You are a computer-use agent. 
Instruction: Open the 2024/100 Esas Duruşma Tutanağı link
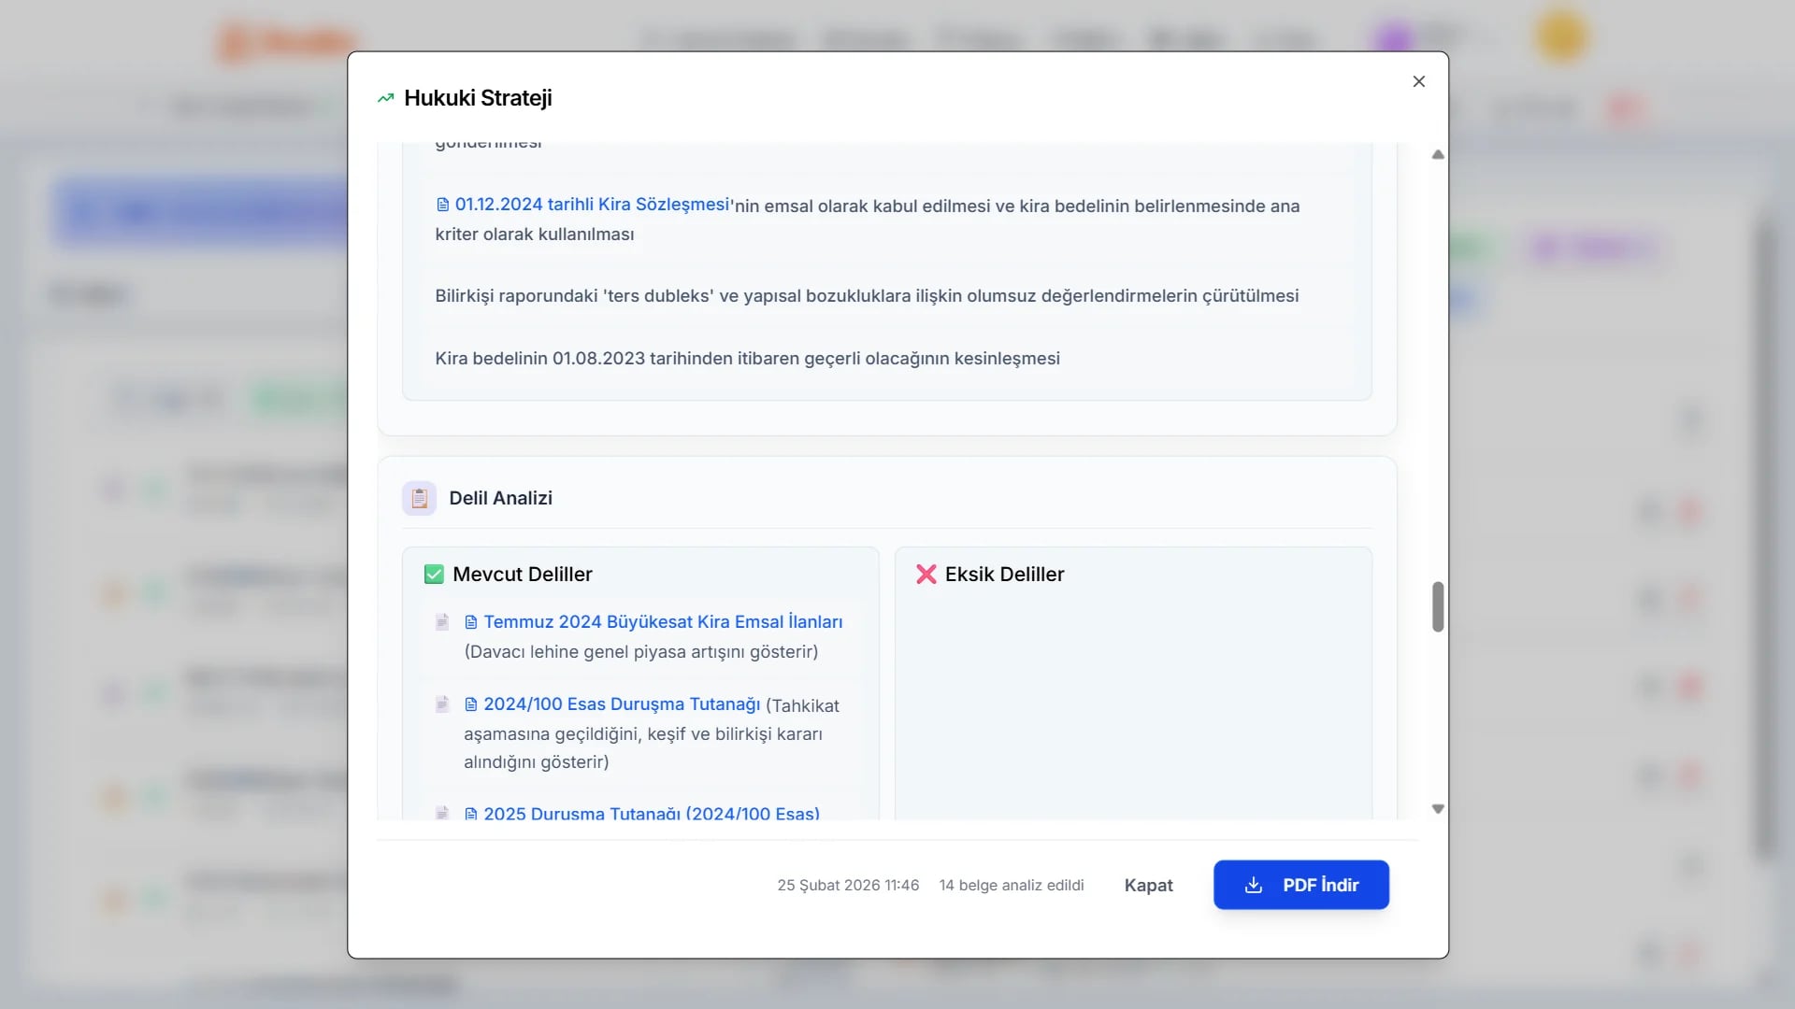coord(621,704)
